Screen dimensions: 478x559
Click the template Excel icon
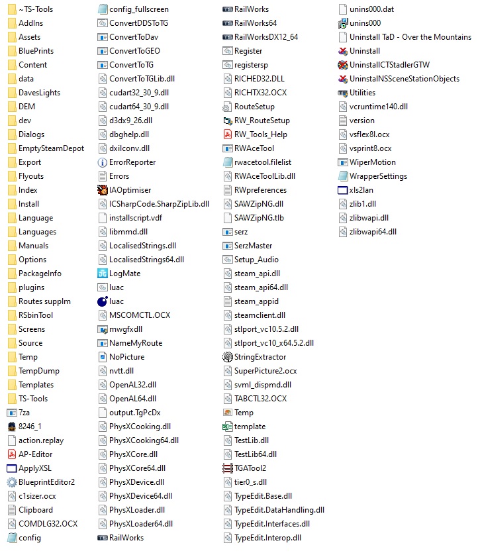[228, 427]
